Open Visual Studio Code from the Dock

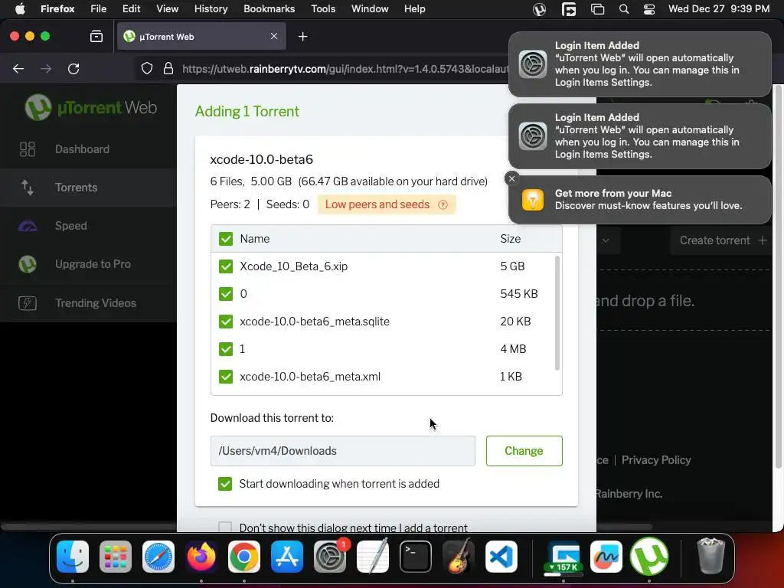point(501,557)
